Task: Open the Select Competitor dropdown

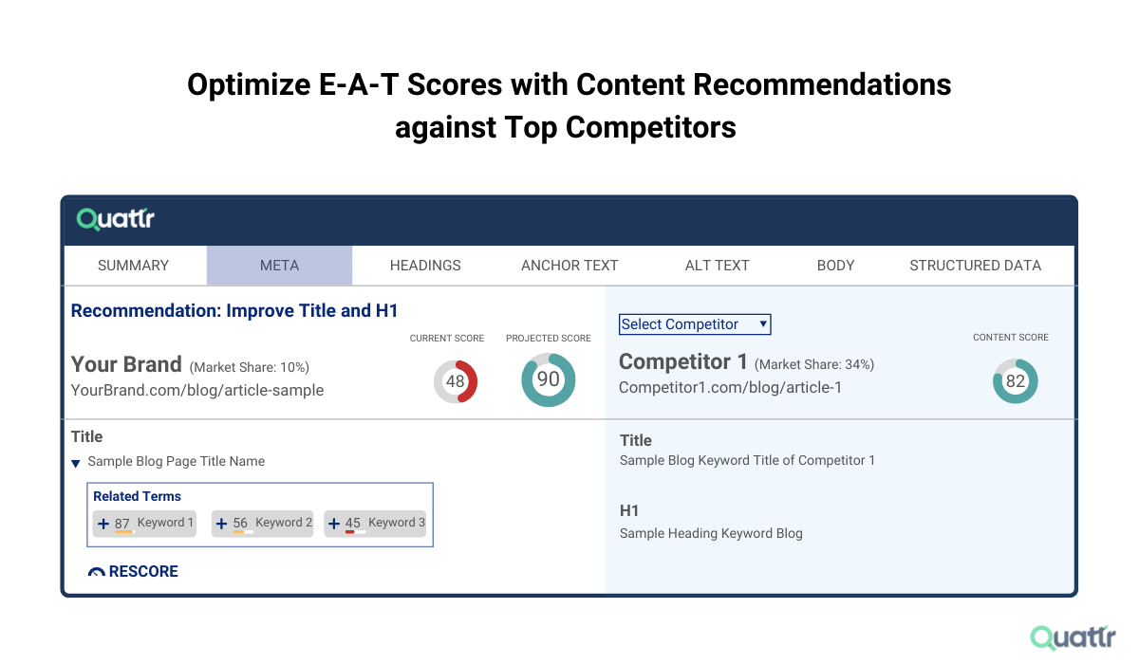Action: (695, 324)
